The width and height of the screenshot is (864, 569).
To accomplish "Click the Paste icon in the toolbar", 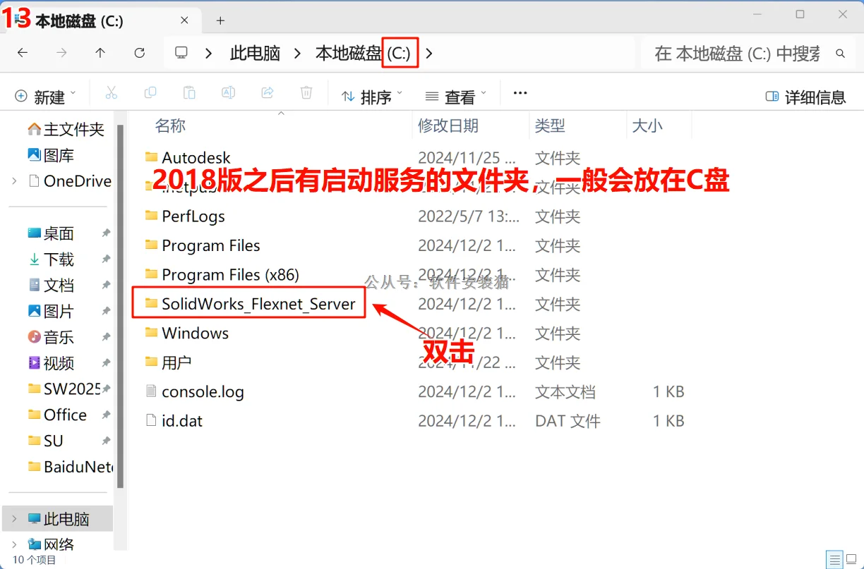I will point(188,92).
